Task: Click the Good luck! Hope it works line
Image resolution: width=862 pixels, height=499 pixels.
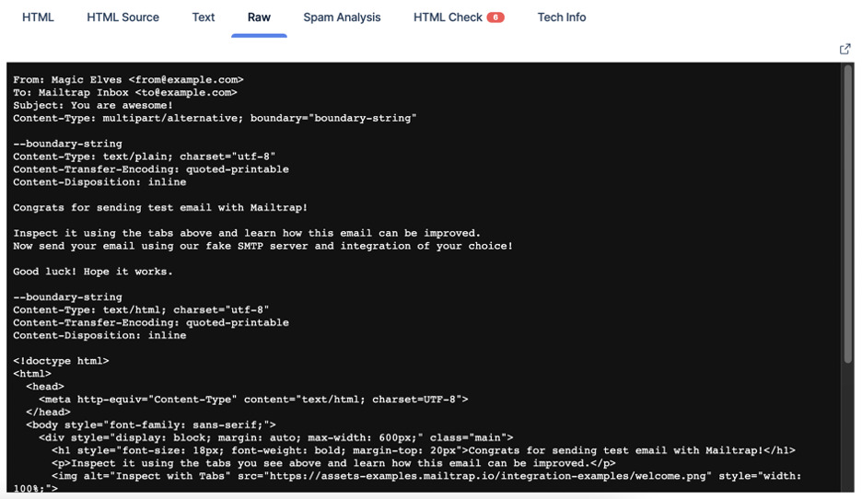Action: coord(93,272)
